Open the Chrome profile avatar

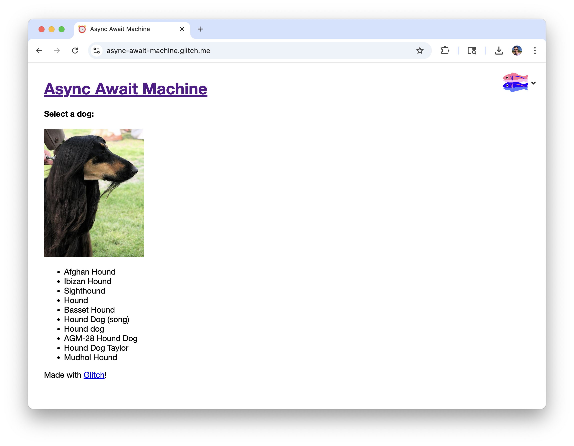[x=517, y=51]
